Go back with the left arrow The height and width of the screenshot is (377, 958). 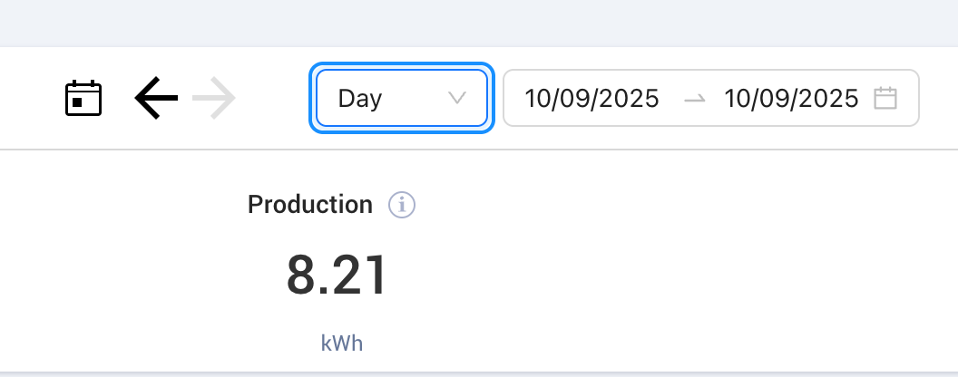156,98
